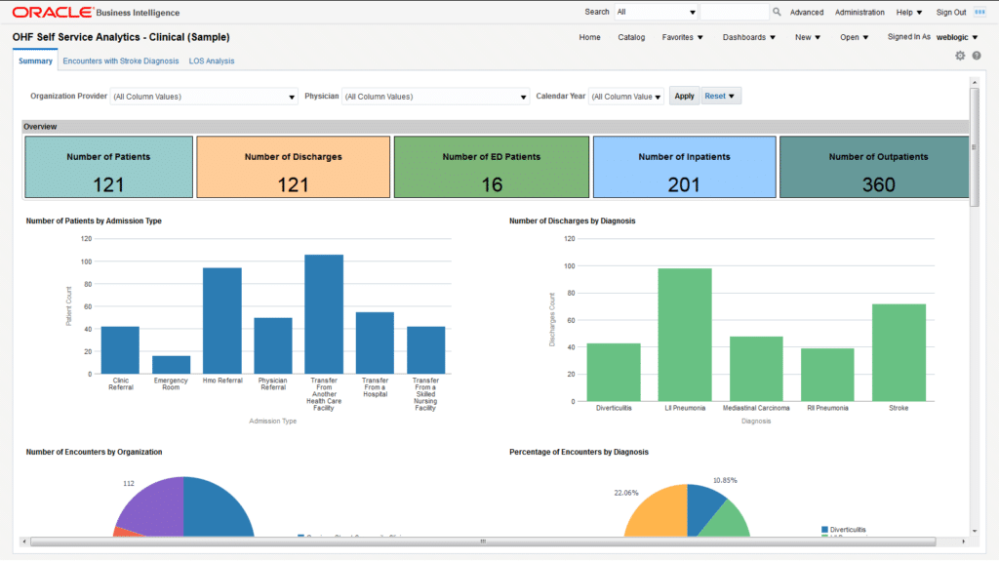This screenshot has width=999, height=562.
Task: Switch to Encounters with Stroke Diagnosis tab
Action: click(x=120, y=61)
